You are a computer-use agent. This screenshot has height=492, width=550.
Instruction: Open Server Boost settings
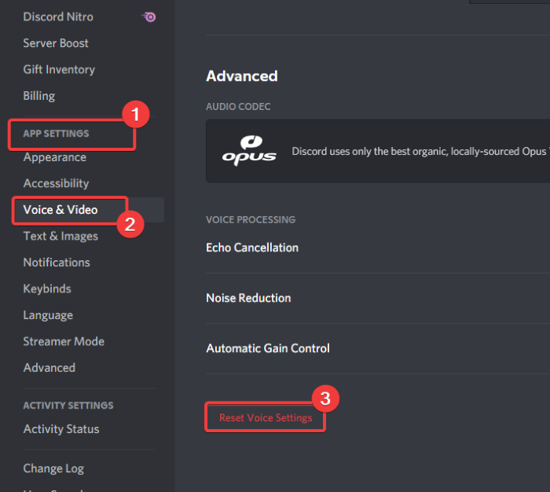pyautogui.click(x=56, y=43)
